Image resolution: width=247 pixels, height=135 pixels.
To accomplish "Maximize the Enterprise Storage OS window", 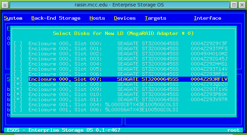I will click(234, 5).
